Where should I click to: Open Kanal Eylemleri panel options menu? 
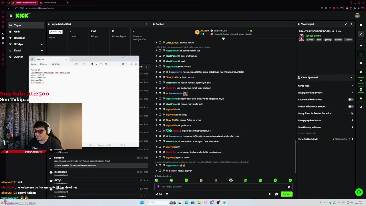pyautogui.click(x=351, y=78)
